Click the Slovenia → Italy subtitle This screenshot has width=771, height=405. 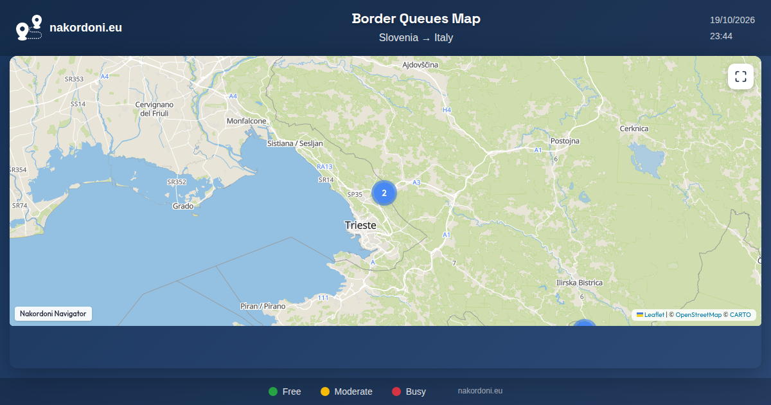point(416,37)
